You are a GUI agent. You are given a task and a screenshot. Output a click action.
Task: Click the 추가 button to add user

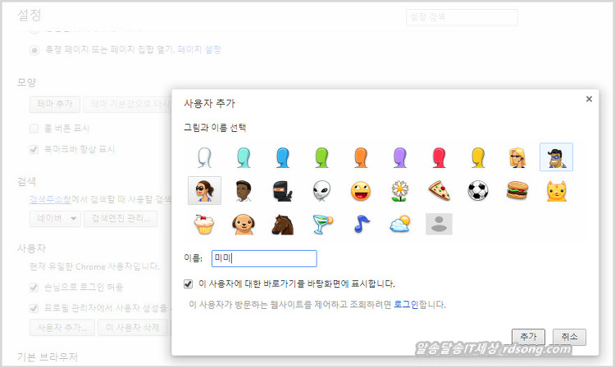click(x=528, y=337)
